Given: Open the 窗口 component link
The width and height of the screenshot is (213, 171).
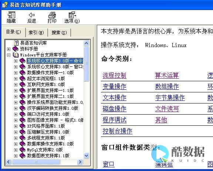Looking at the screenshot, I should pyautogui.click(x=108, y=164).
